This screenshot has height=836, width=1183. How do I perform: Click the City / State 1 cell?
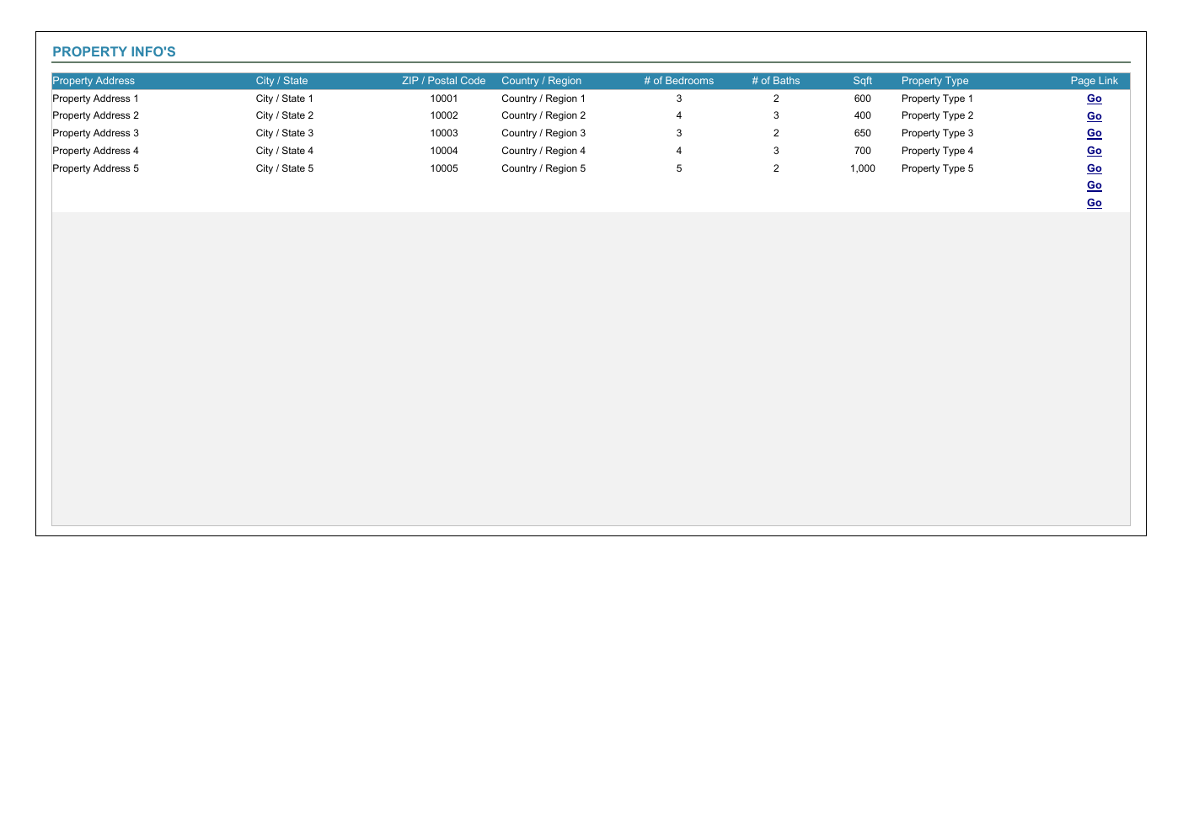pos(285,99)
